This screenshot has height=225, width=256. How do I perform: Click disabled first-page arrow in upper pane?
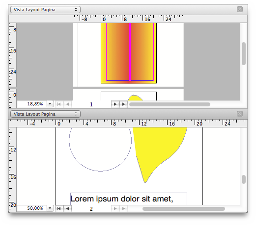[x=59, y=104]
